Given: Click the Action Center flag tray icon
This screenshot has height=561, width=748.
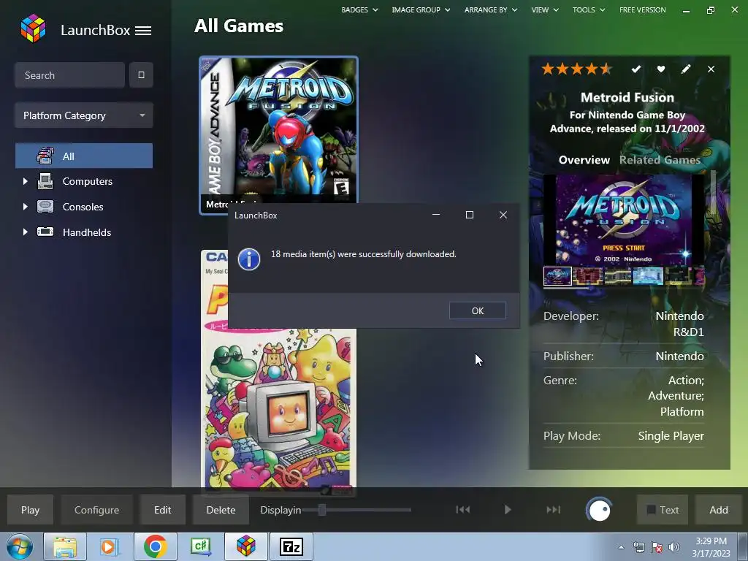Looking at the screenshot, I should pos(657,546).
